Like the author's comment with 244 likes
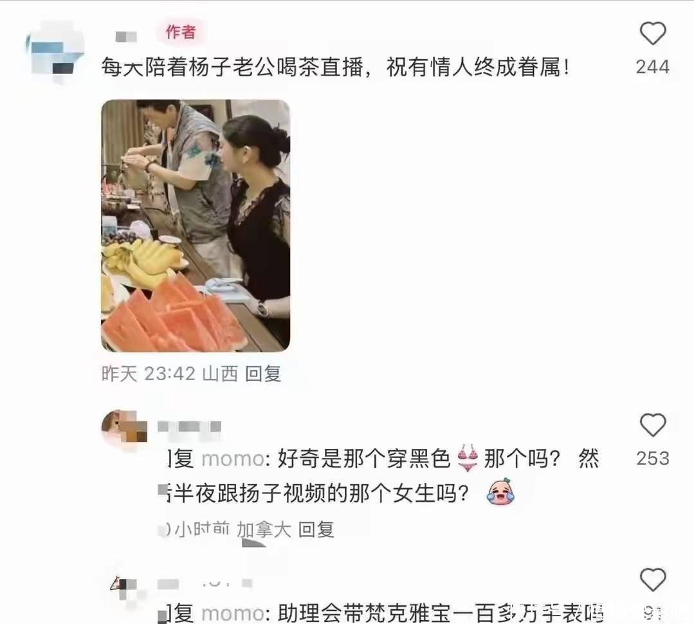 653,33
